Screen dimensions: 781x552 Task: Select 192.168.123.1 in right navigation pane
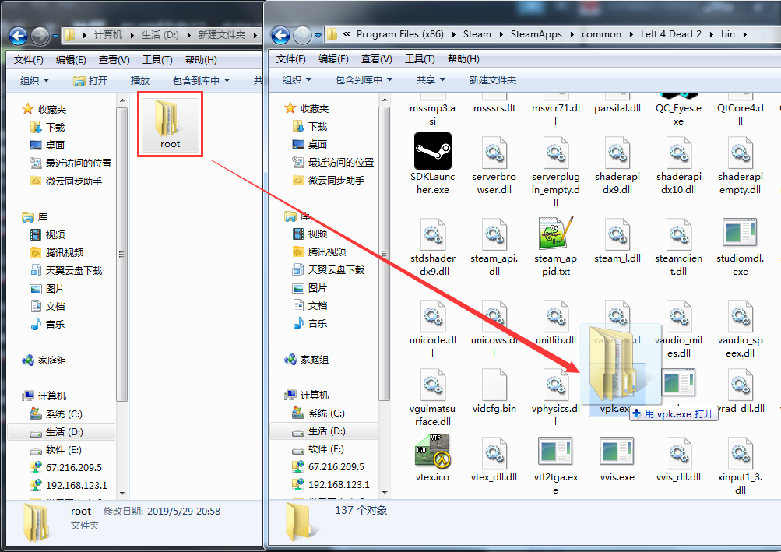(x=339, y=485)
